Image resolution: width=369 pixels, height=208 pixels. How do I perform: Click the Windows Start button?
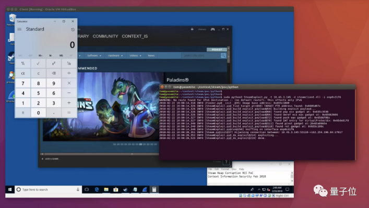[x=8, y=189]
